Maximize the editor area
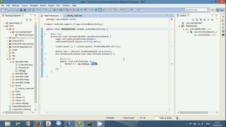Screen dimensions: 226x127 [x=171, y=16]
